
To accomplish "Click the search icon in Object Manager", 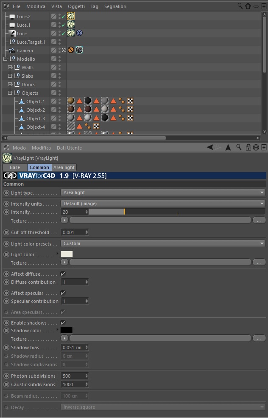I will coord(240,6).
